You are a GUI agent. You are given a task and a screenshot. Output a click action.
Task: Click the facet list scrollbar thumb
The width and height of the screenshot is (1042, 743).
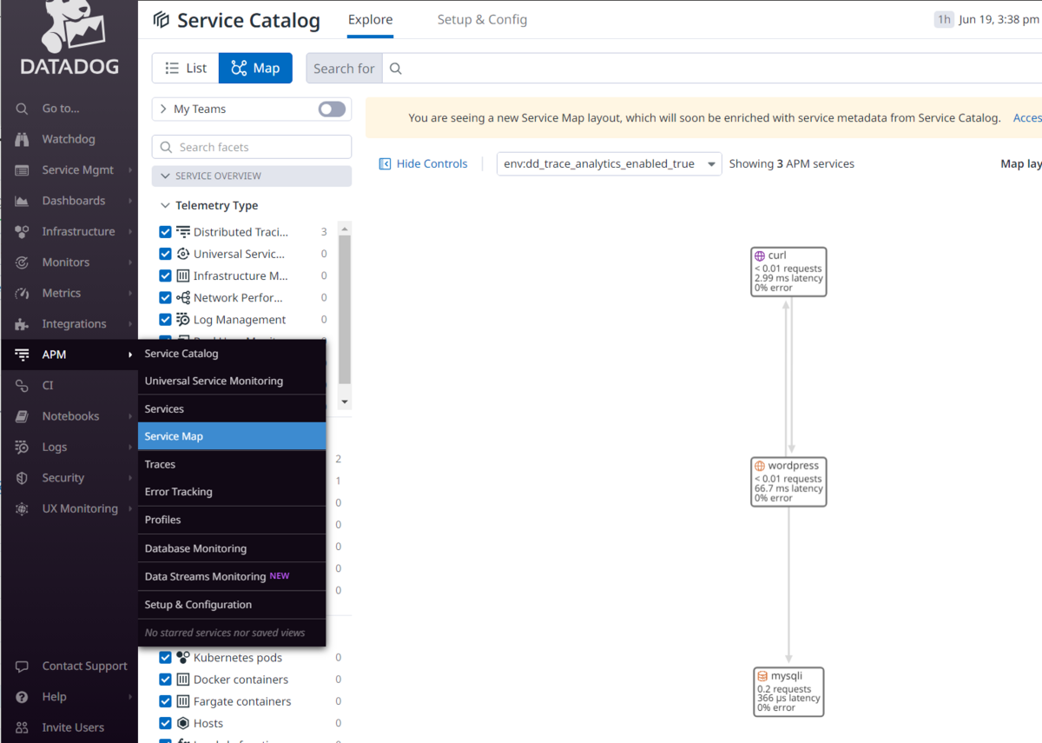tap(345, 308)
